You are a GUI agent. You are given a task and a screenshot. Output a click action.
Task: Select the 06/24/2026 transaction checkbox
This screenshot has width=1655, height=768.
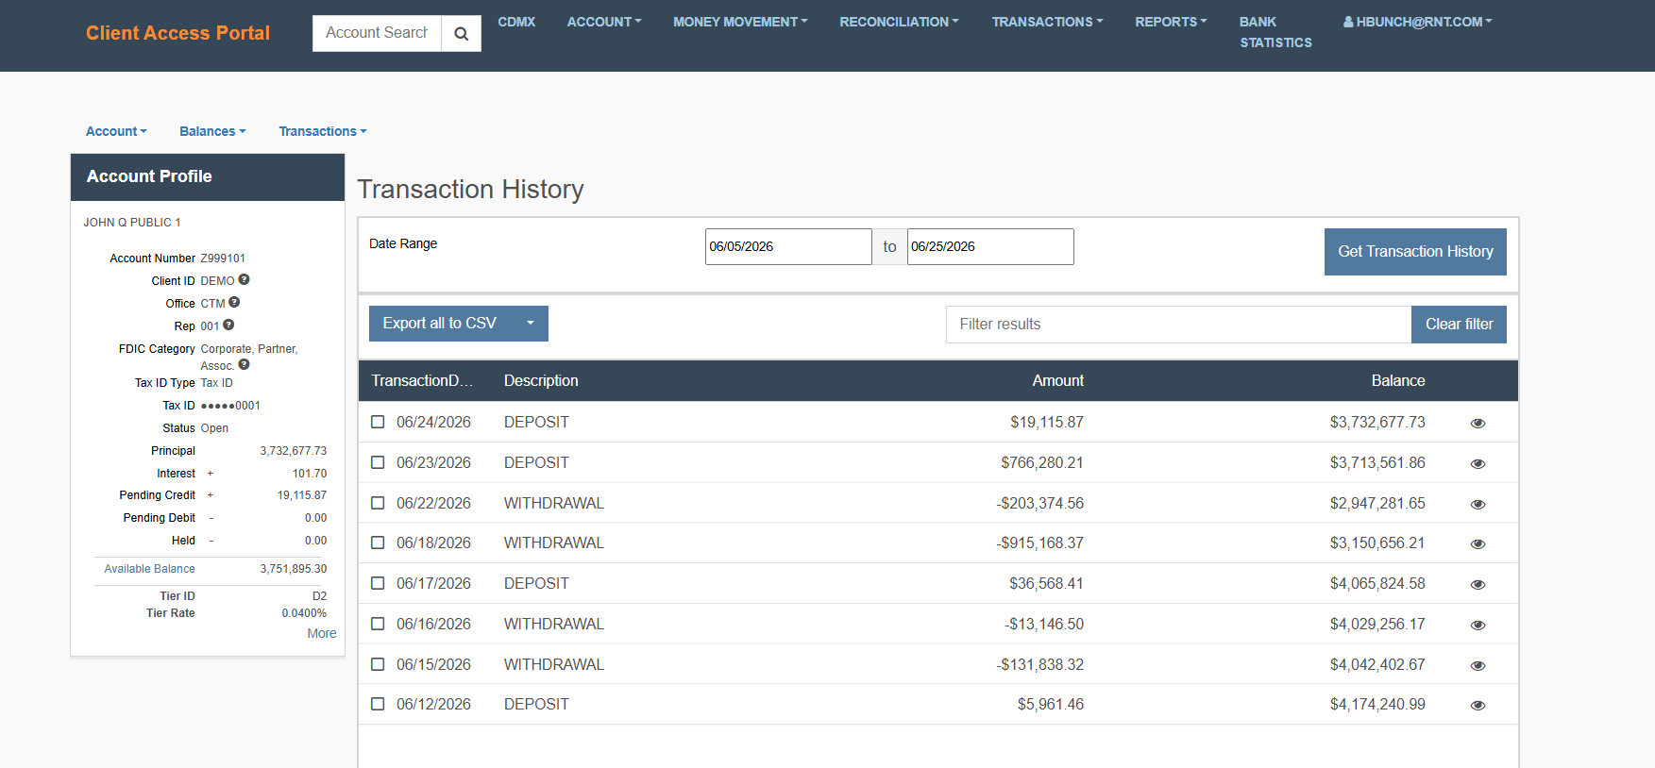point(378,422)
